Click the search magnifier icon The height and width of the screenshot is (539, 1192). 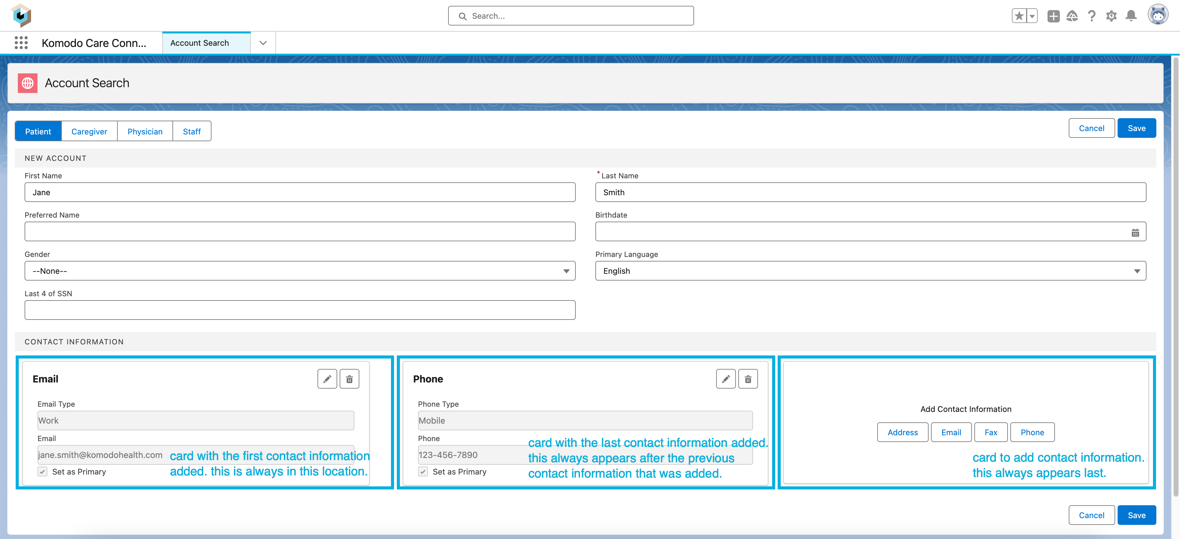click(x=462, y=16)
